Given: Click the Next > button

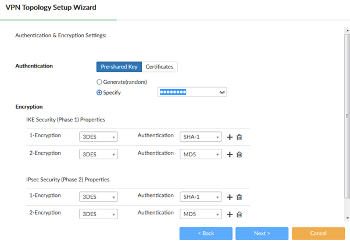Looking at the screenshot, I should [262, 233].
